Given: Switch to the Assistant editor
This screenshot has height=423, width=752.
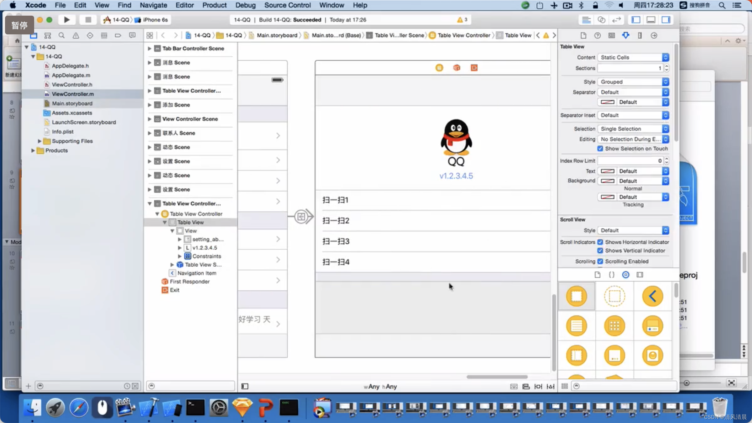Looking at the screenshot, I should pos(601,20).
